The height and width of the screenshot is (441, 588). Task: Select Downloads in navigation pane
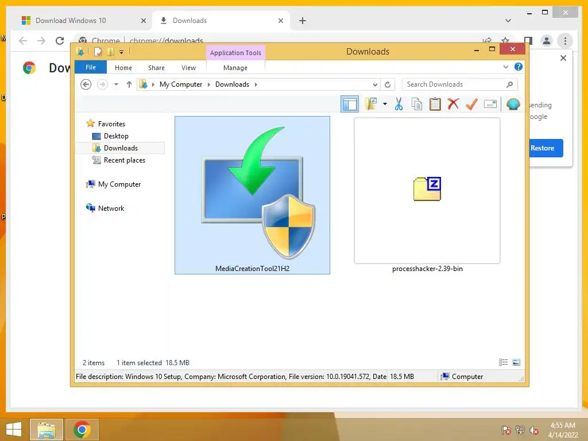[120, 148]
